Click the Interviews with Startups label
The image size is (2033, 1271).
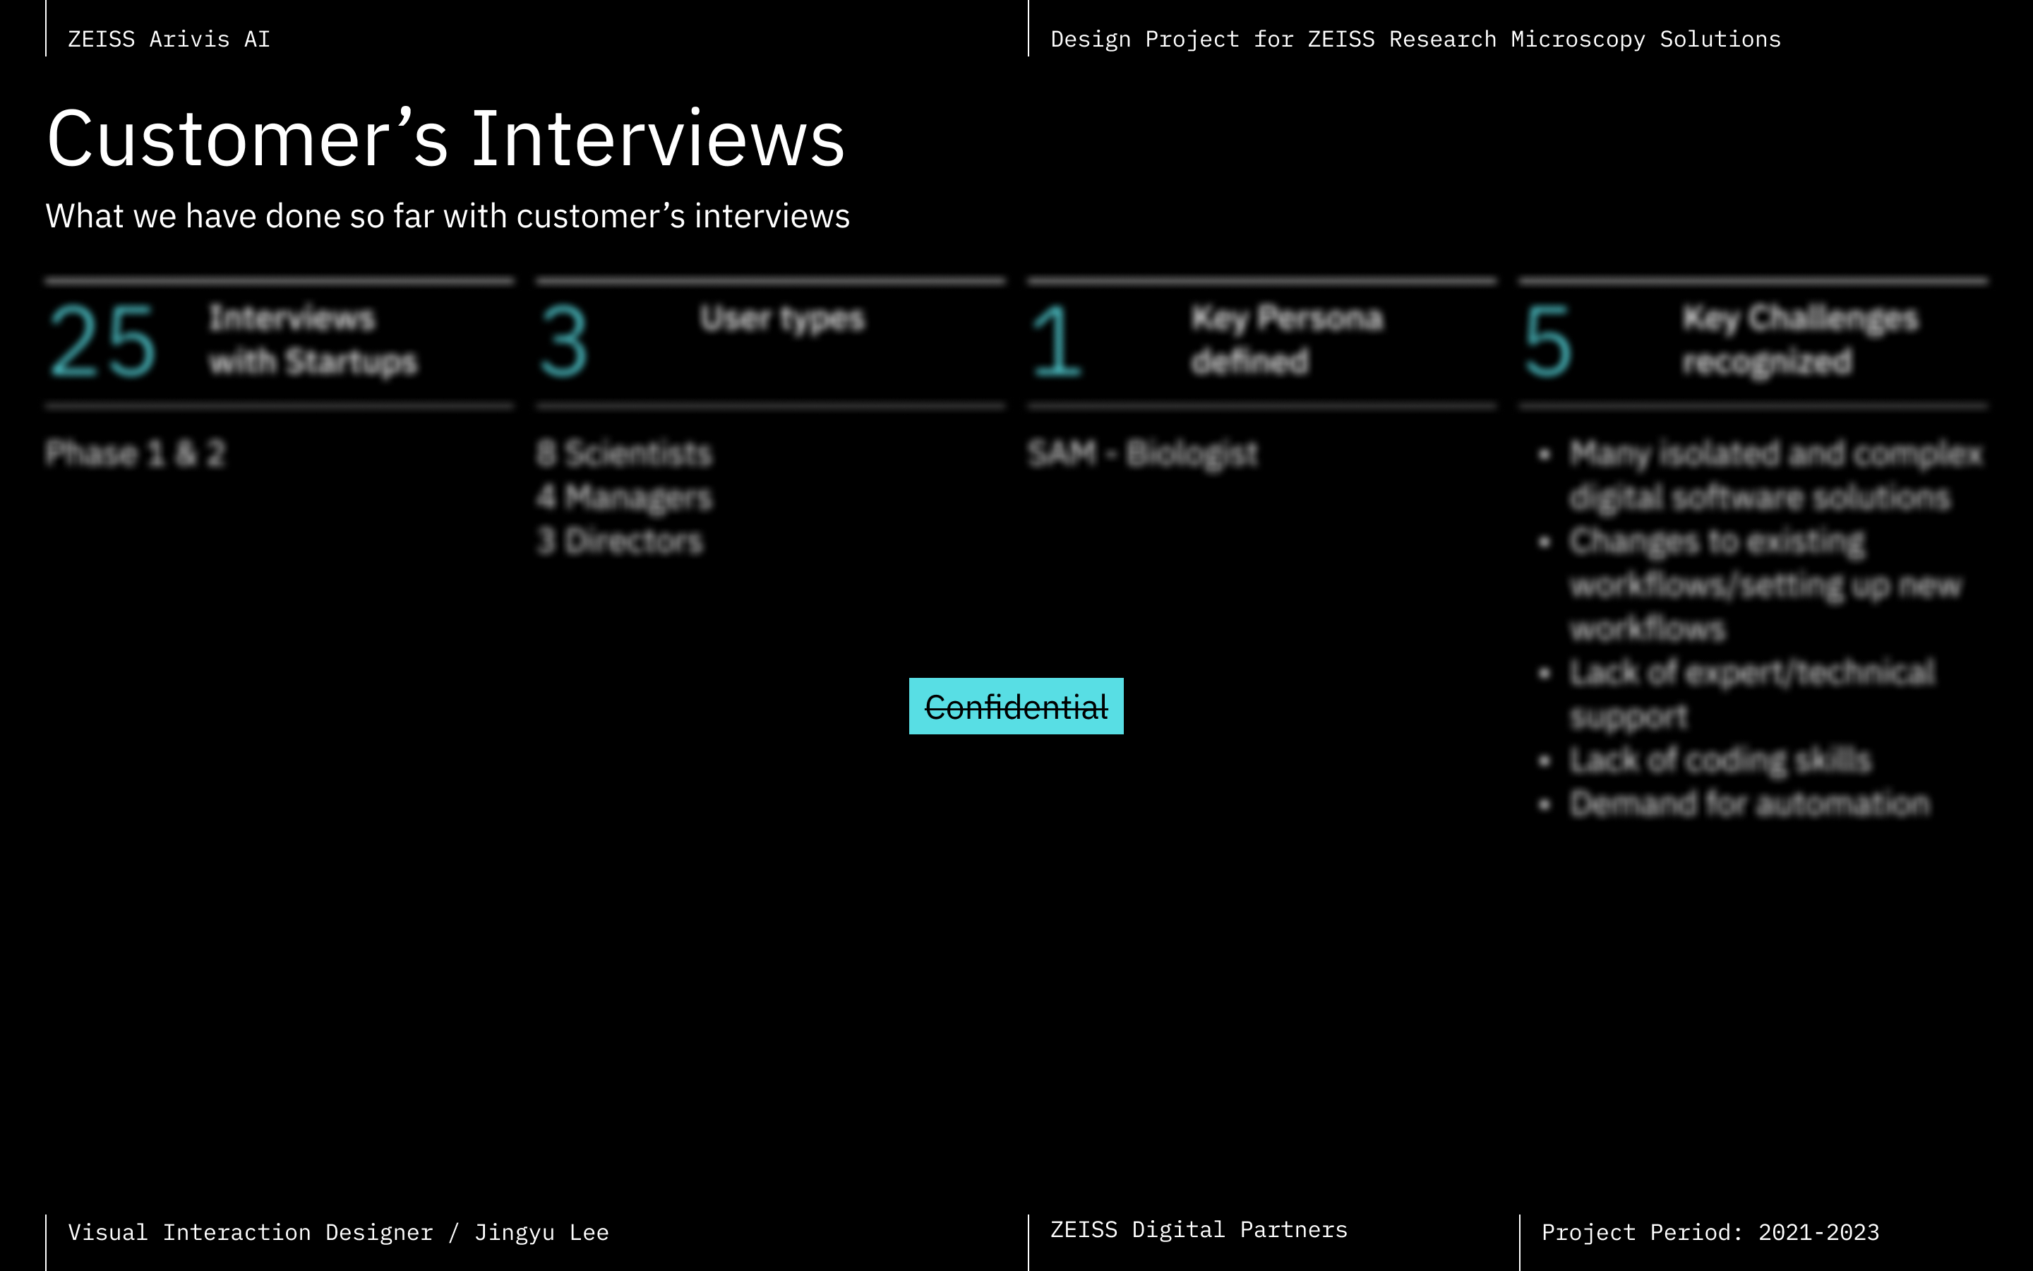pyautogui.click(x=313, y=340)
